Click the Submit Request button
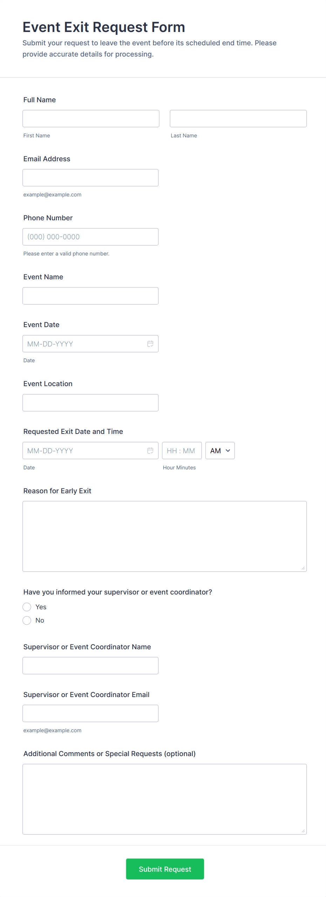326x897 pixels. point(165,869)
